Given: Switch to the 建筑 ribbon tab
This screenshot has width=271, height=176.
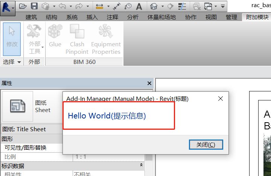Looking at the screenshot, I should pyautogui.click(x=31, y=17).
